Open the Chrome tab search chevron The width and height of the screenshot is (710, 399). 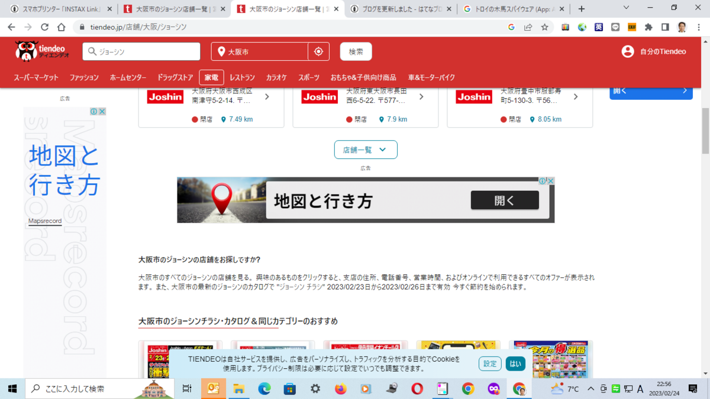(x=627, y=8)
